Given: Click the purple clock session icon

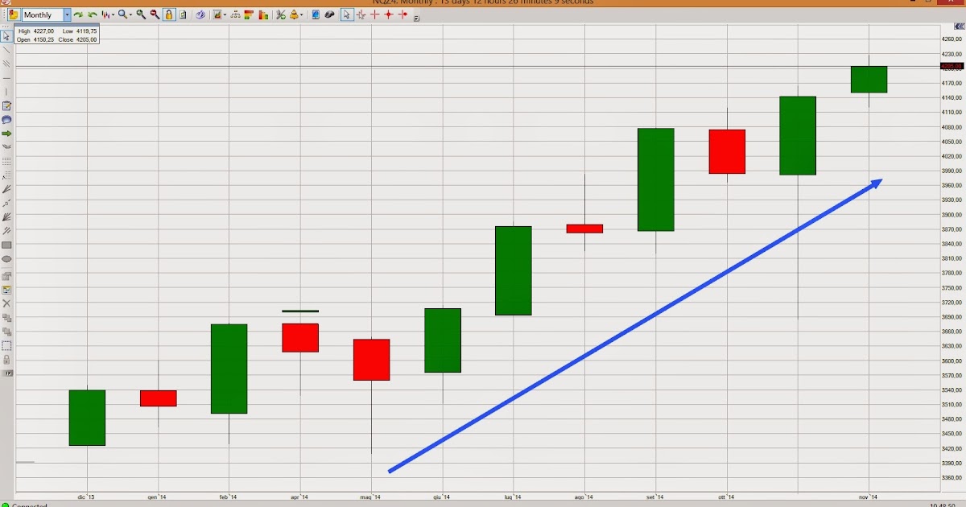Looking at the screenshot, I should point(200,14).
